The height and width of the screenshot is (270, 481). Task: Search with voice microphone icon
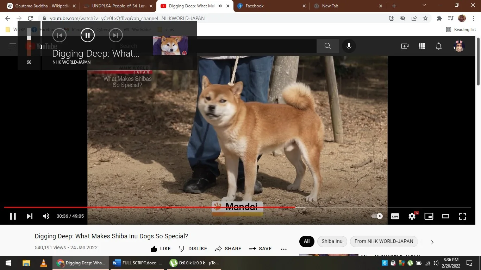(349, 46)
